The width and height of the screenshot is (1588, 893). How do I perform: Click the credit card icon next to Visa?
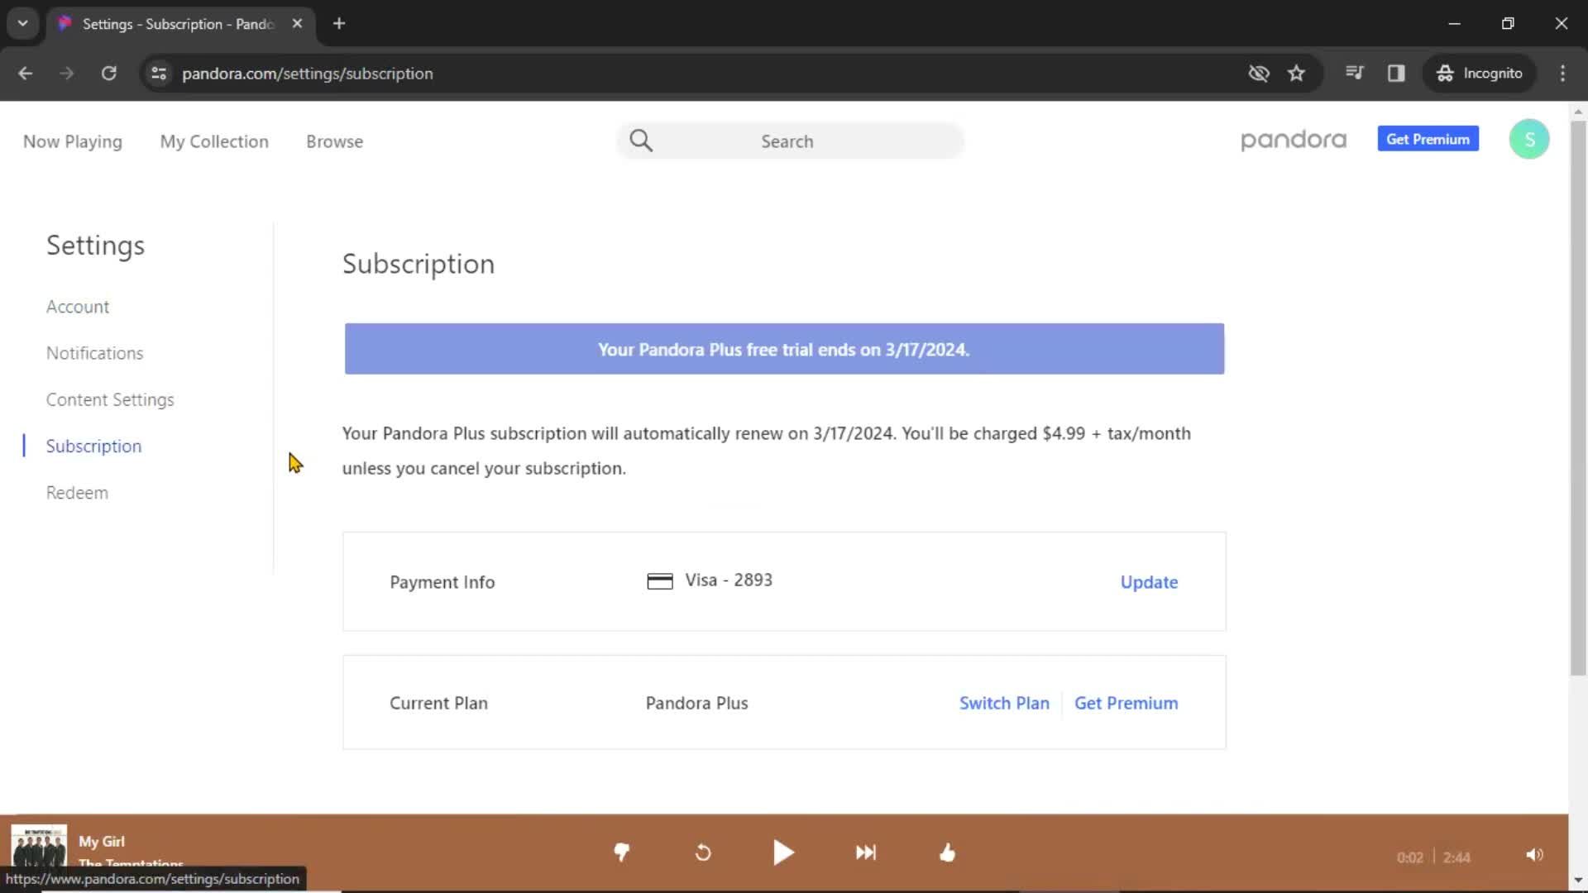tap(659, 581)
